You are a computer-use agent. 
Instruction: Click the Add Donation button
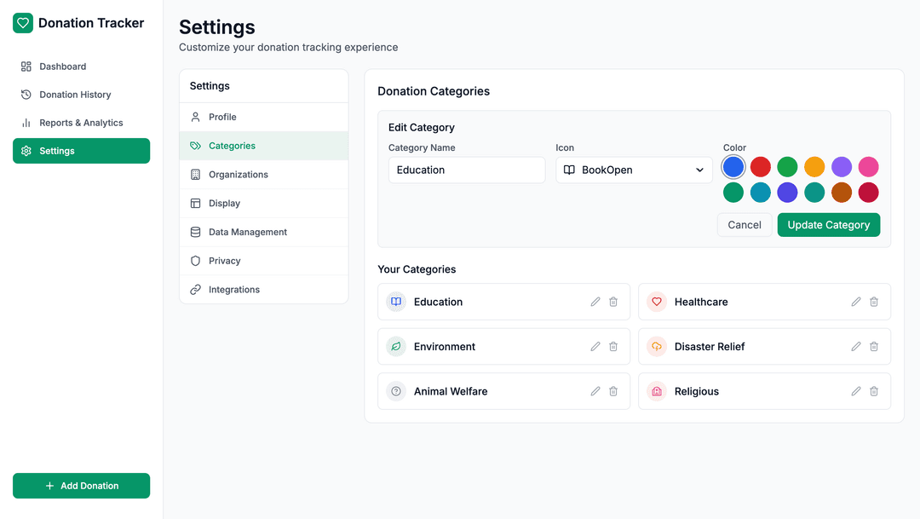tap(81, 486)
